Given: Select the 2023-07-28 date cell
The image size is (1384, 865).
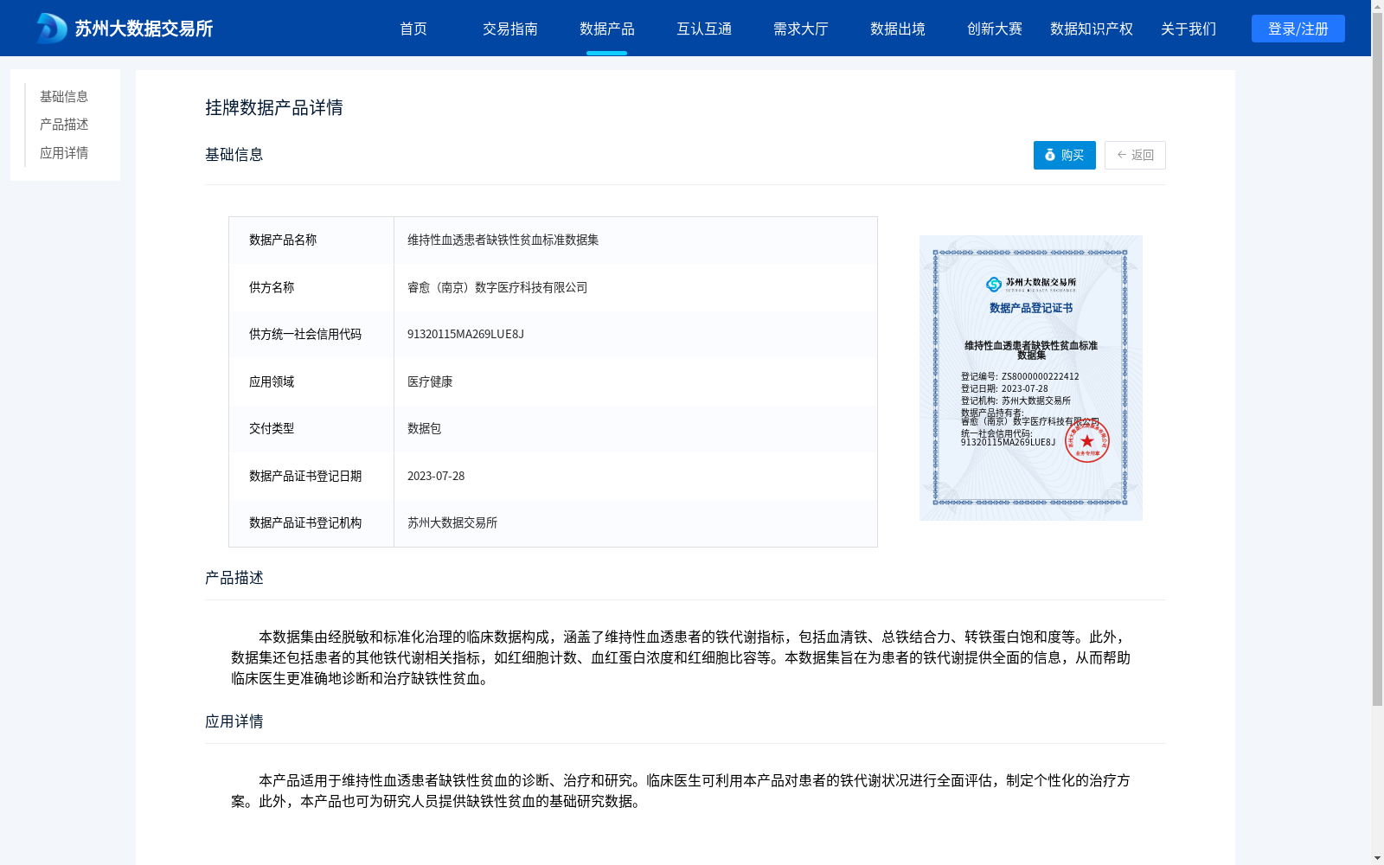Looking at the screenshot, I should (x=636, y=476).
